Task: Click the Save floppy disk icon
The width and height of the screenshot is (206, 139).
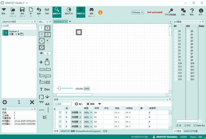Action: (x=22, y=10)
